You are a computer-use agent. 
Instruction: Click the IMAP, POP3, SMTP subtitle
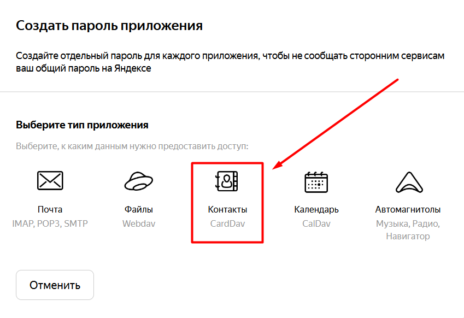click(x=50, y=223)
